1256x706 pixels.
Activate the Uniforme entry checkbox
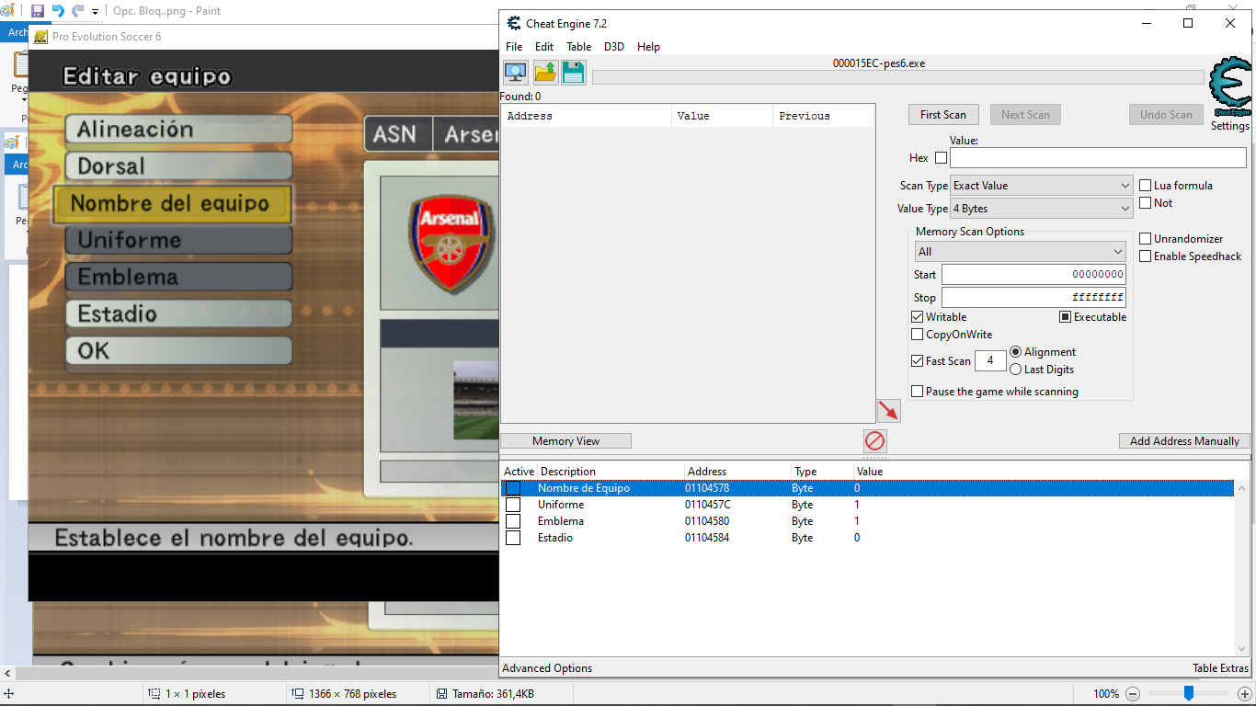[x=513, y=505]
